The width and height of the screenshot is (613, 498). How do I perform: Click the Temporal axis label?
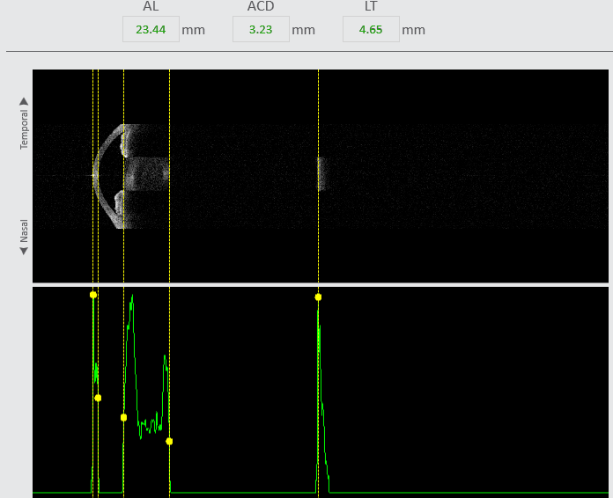24,129
